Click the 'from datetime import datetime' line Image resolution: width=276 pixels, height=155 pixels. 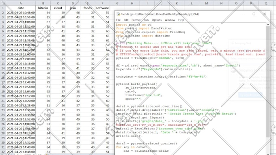[143, 36]
